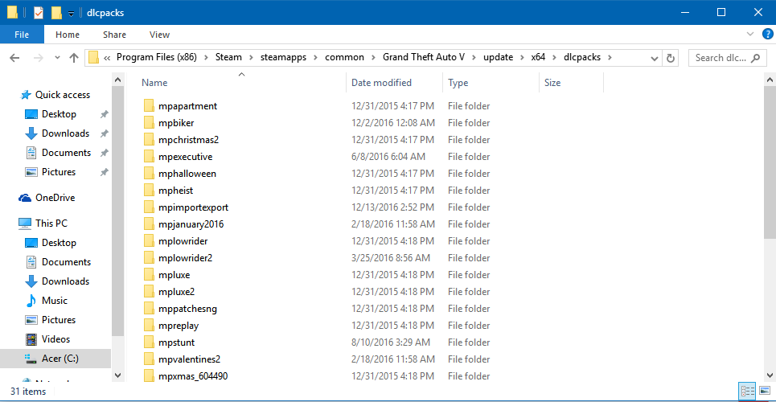Open pinned Downloads under Quick access
Viewport: 776px width, 402px height.
click(65, 133)
